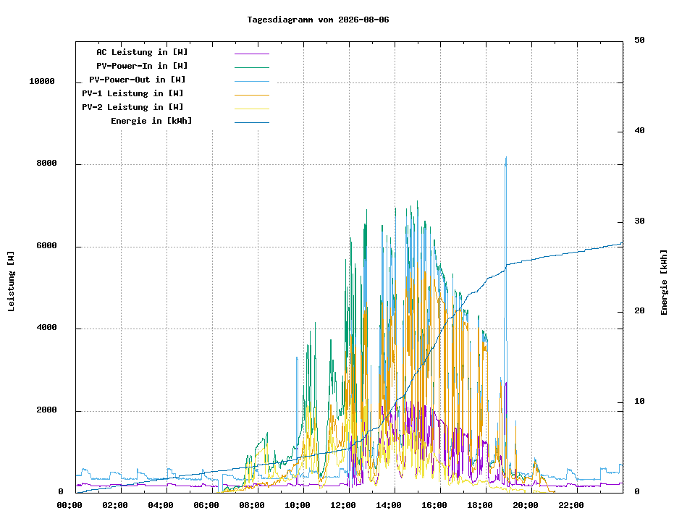The height and width of the screenshot is (521, 695).
Task: Click the 50 tick label on energy axis
Action: pos(639,40)
